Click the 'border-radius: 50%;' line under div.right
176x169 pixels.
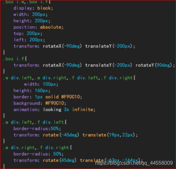(39, 154)
